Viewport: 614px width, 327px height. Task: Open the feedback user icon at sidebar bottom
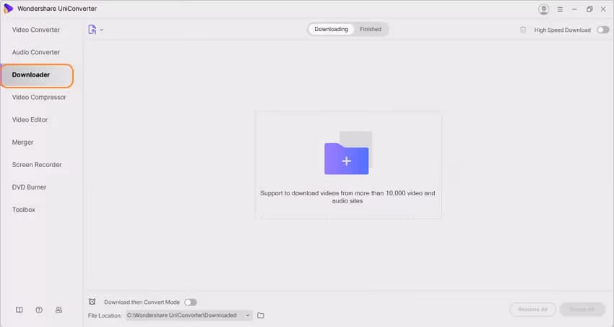[x=59, y=310]
